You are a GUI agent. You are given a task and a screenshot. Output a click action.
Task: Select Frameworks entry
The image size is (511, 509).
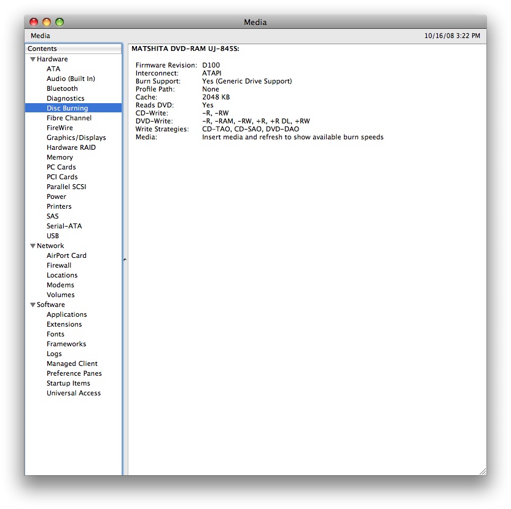(x=66, y=344)
